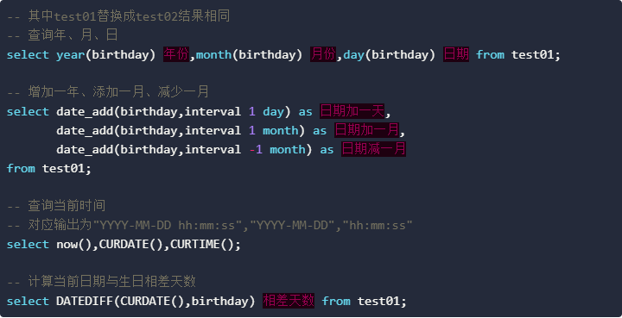Click the highlighted alias 年份
This screenshot has height=318, width=622.
[176, 54]
